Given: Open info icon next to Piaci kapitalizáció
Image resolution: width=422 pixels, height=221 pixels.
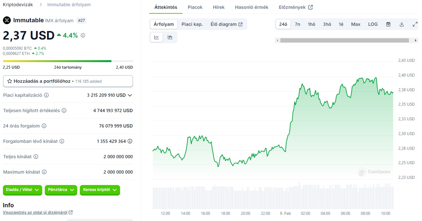Looking at the screenshot, I should click(46, 95).
